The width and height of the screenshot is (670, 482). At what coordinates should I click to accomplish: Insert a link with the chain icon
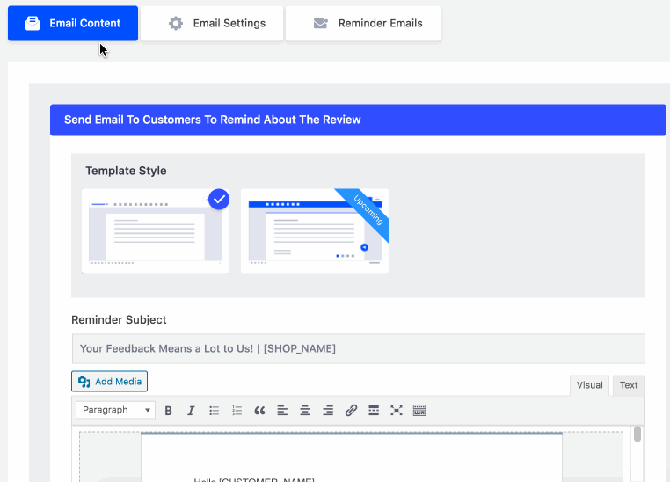pos(351,410)
